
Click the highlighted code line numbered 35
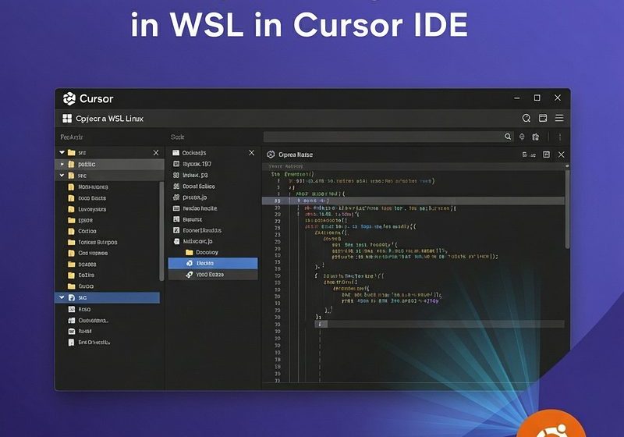(413, 201)
